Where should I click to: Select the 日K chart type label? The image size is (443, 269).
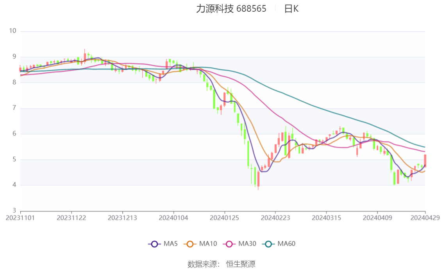pos(291,9)
